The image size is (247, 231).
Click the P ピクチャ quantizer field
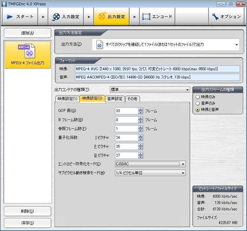(126, 146)
